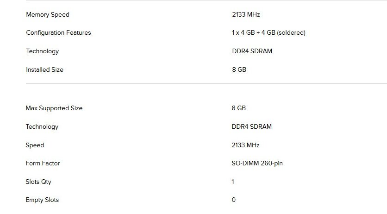Click the Slots Qty label
This screenshot has height=214, width=387.
(38, 182)
